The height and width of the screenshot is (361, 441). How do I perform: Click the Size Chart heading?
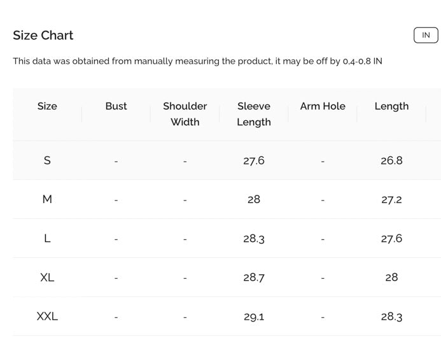(x=43, y=36)
